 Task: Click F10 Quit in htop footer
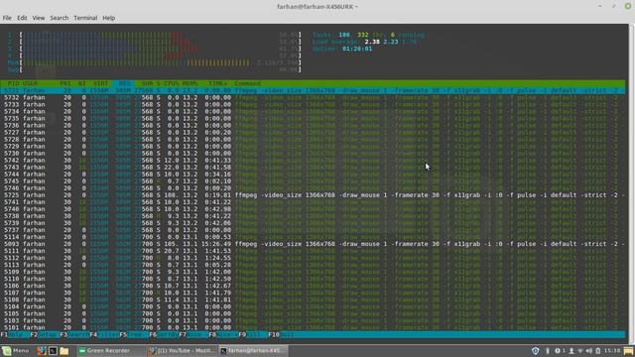tap(281, 335)
